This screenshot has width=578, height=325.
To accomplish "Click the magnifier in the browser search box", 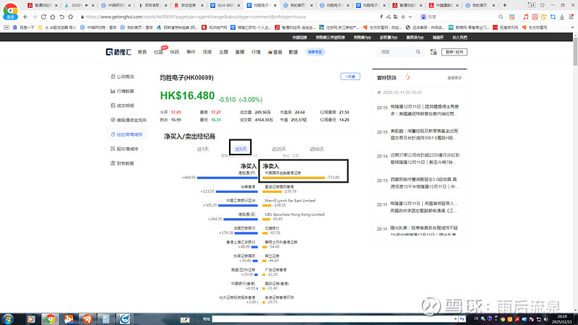I will 501,17.
